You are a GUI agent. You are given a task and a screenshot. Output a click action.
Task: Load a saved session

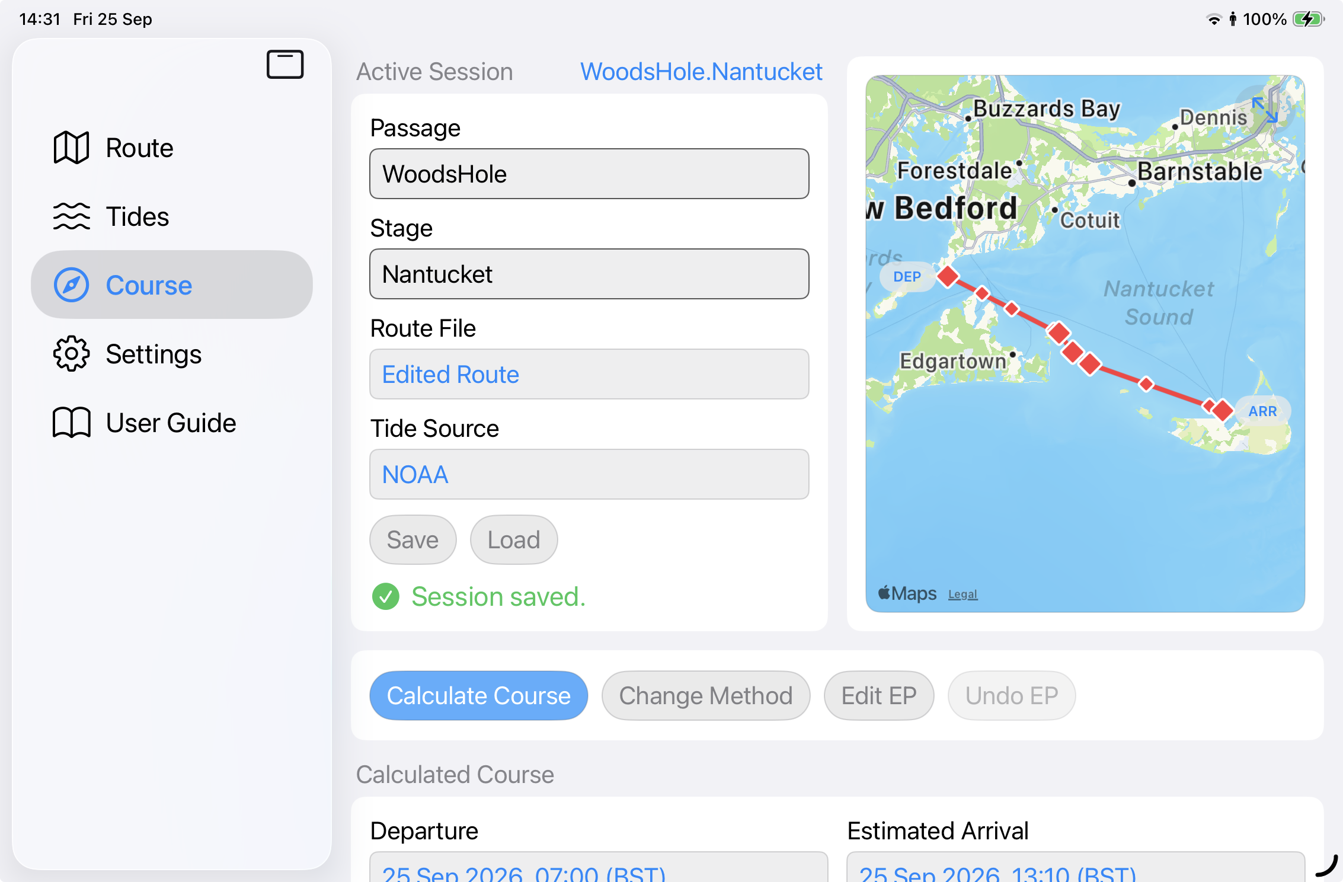pos(514,539)
